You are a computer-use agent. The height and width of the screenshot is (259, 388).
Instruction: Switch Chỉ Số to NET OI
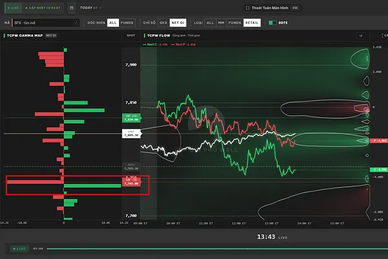[x=178, y=23]
